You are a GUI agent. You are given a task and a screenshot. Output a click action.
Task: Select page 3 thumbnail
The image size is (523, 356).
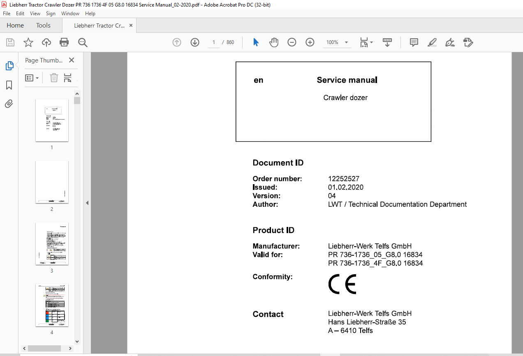coord(52,244)
